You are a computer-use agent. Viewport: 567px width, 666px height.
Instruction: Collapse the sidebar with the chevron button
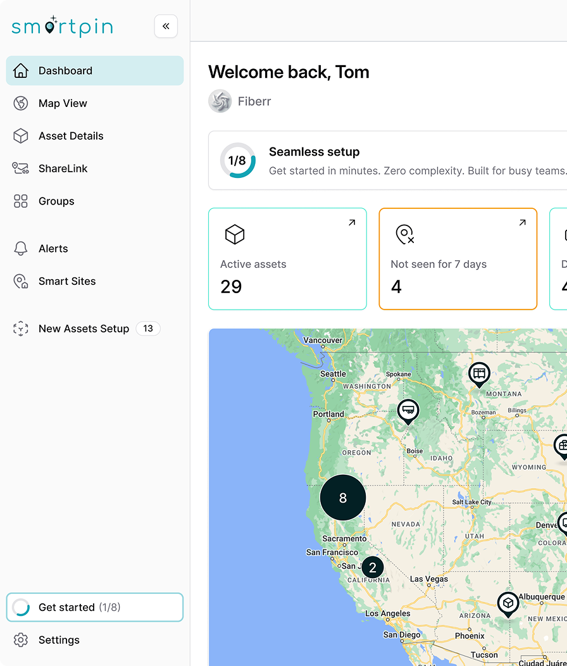tap(166, 26)
